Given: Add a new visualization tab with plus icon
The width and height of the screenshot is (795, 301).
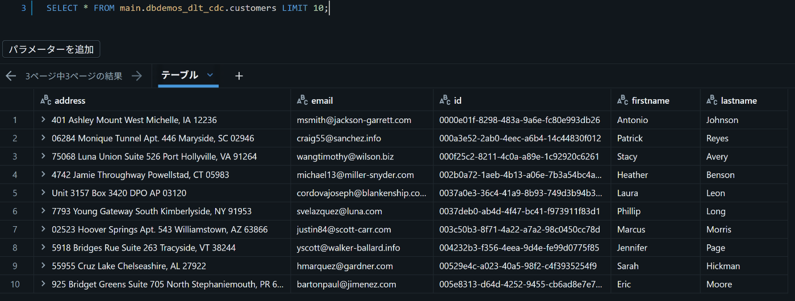Looking at the screenshot, I should 239,76.
